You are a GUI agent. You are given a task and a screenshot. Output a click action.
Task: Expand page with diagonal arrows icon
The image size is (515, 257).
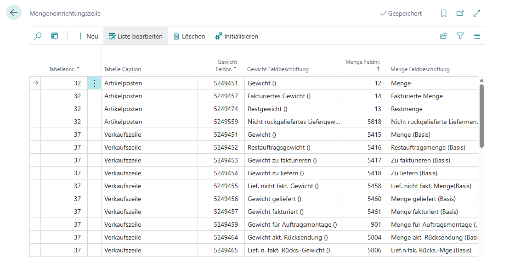[x=477, y=13]
